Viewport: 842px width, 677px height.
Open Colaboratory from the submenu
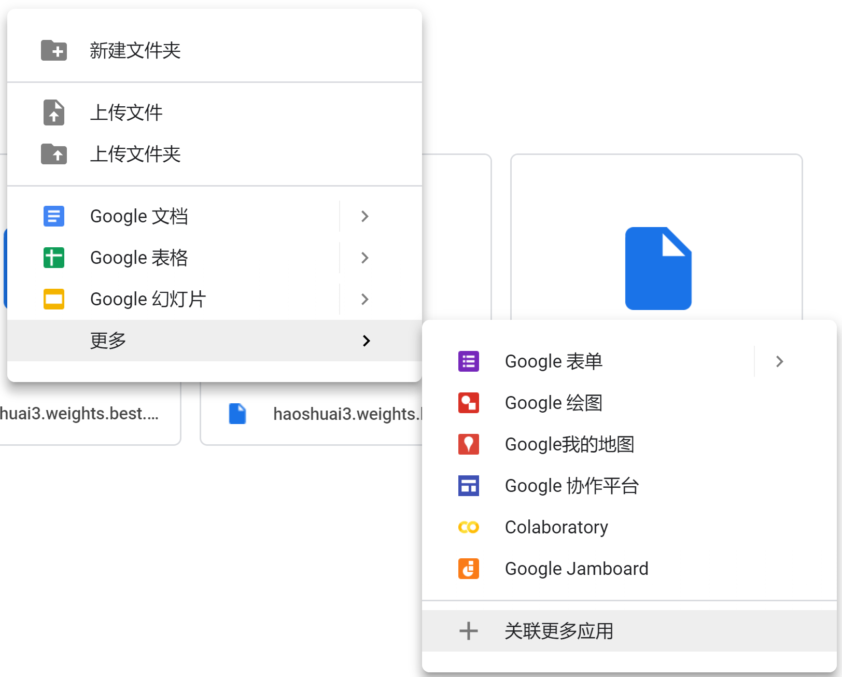pyautogui.click(x=629, y=527)
